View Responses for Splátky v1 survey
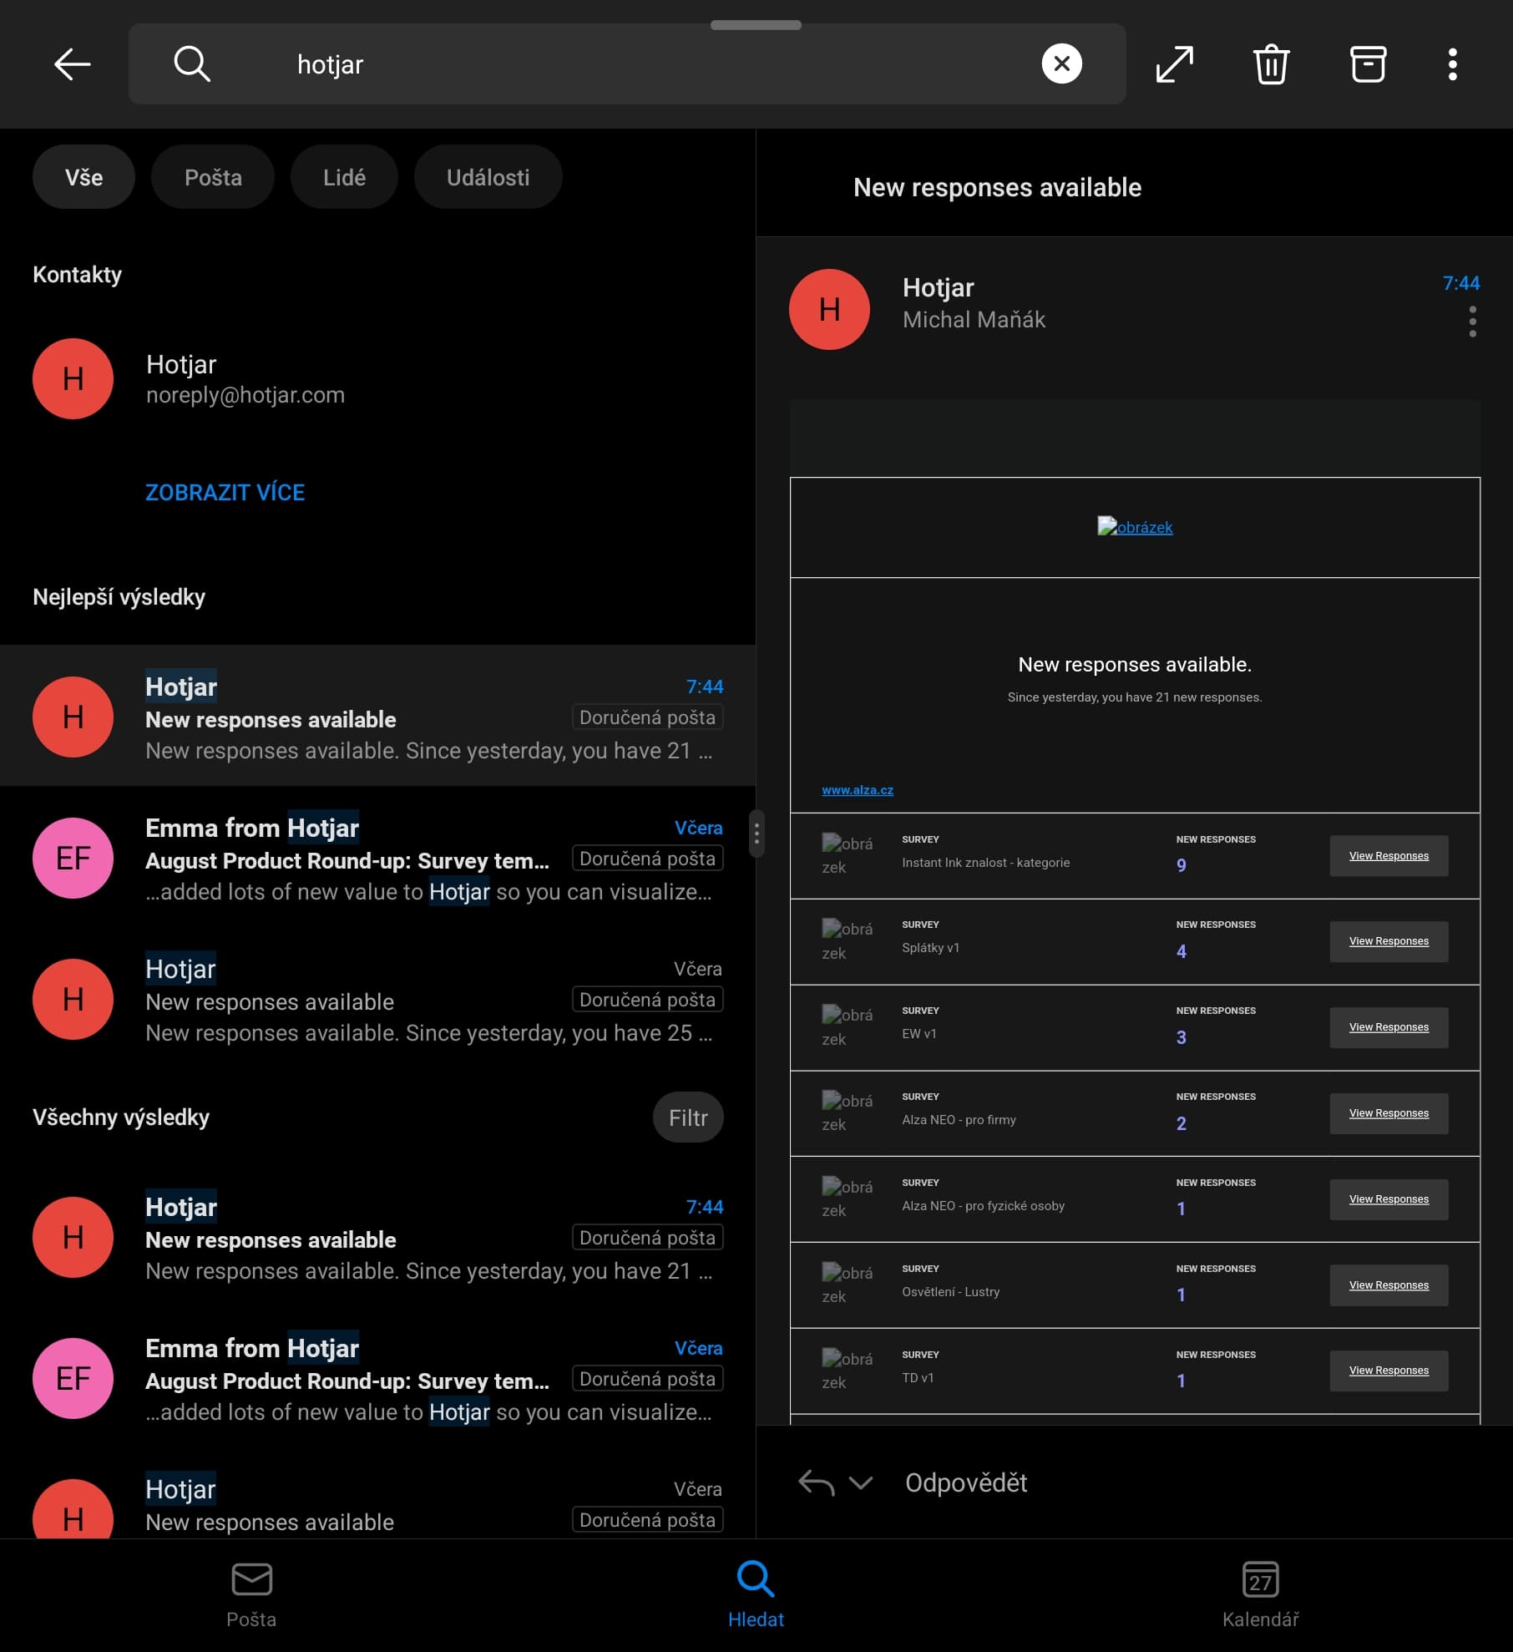 point(1388,941)
